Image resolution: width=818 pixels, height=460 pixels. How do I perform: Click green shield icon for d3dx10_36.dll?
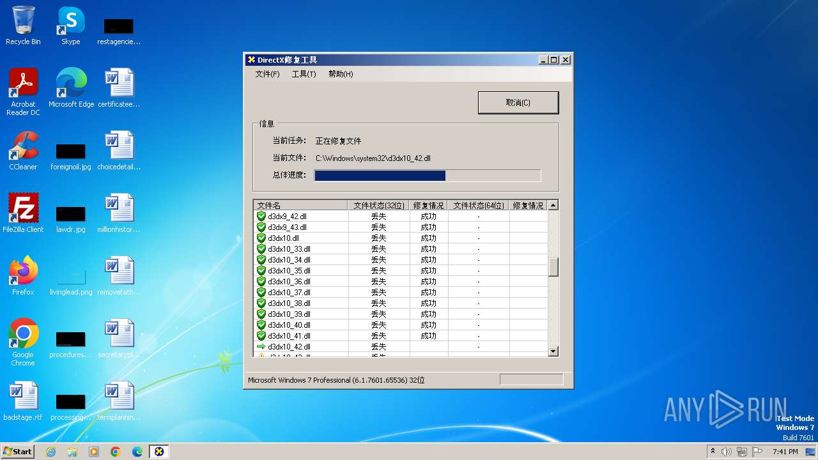click(x=261, y=282)
